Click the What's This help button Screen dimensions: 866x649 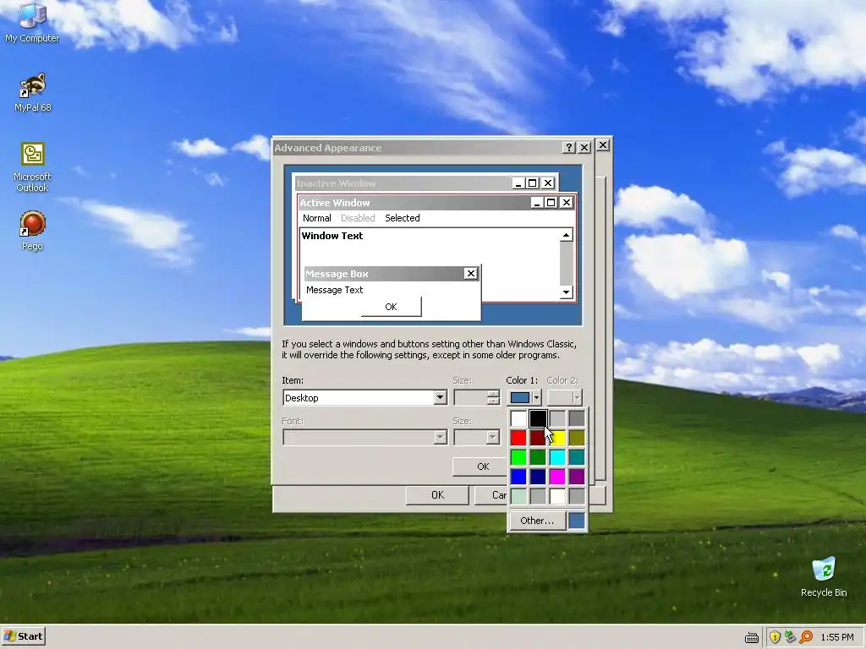(569, 147)
